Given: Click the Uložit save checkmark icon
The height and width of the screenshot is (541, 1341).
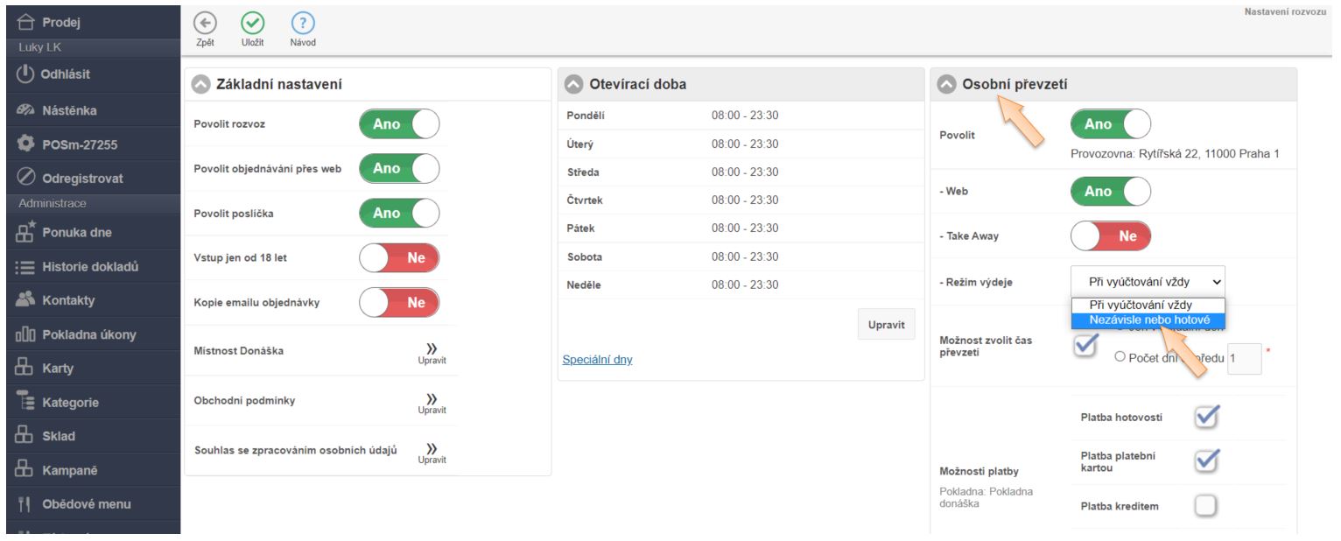Looking at the screenshot, I should [x=251, y=23].
